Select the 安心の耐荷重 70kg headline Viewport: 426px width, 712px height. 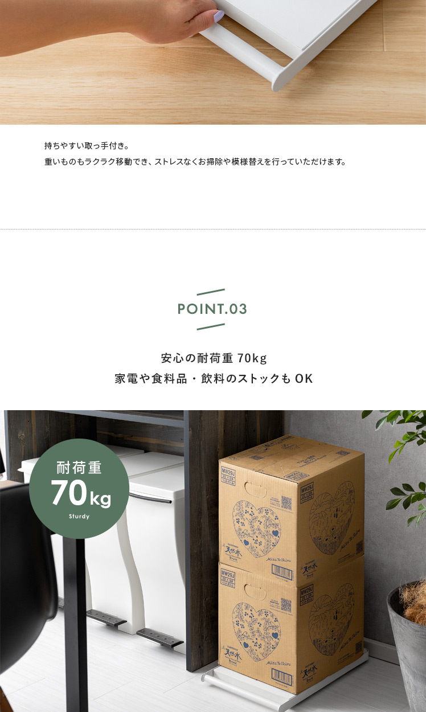tap(214, 359)
